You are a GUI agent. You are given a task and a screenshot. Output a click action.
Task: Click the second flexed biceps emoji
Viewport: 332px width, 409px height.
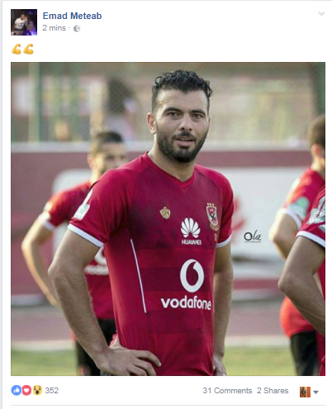(x=28, y=50)
